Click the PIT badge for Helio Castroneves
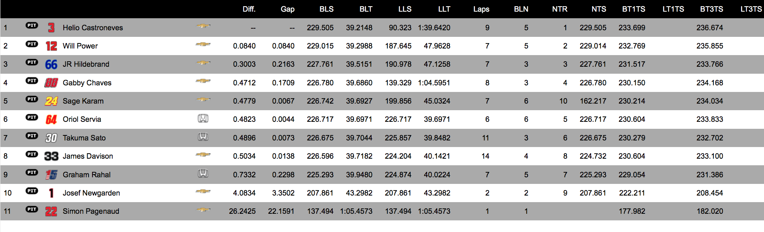Screen dimensions: 764x232 32,26
